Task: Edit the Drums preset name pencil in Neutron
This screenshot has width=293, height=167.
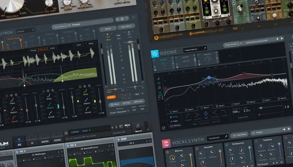Action: click(x=33, y=30)
